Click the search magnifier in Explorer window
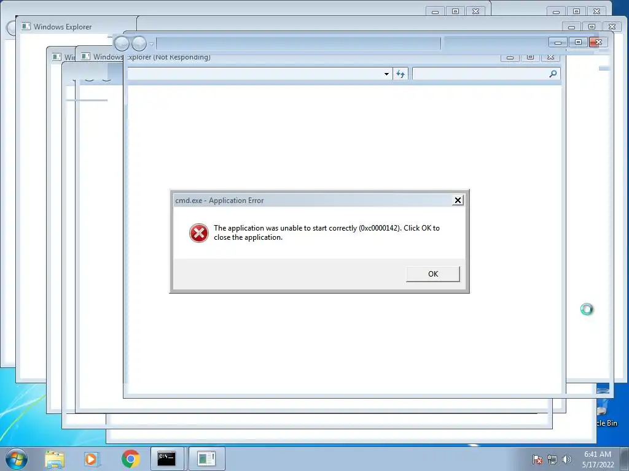 point(553,74)
